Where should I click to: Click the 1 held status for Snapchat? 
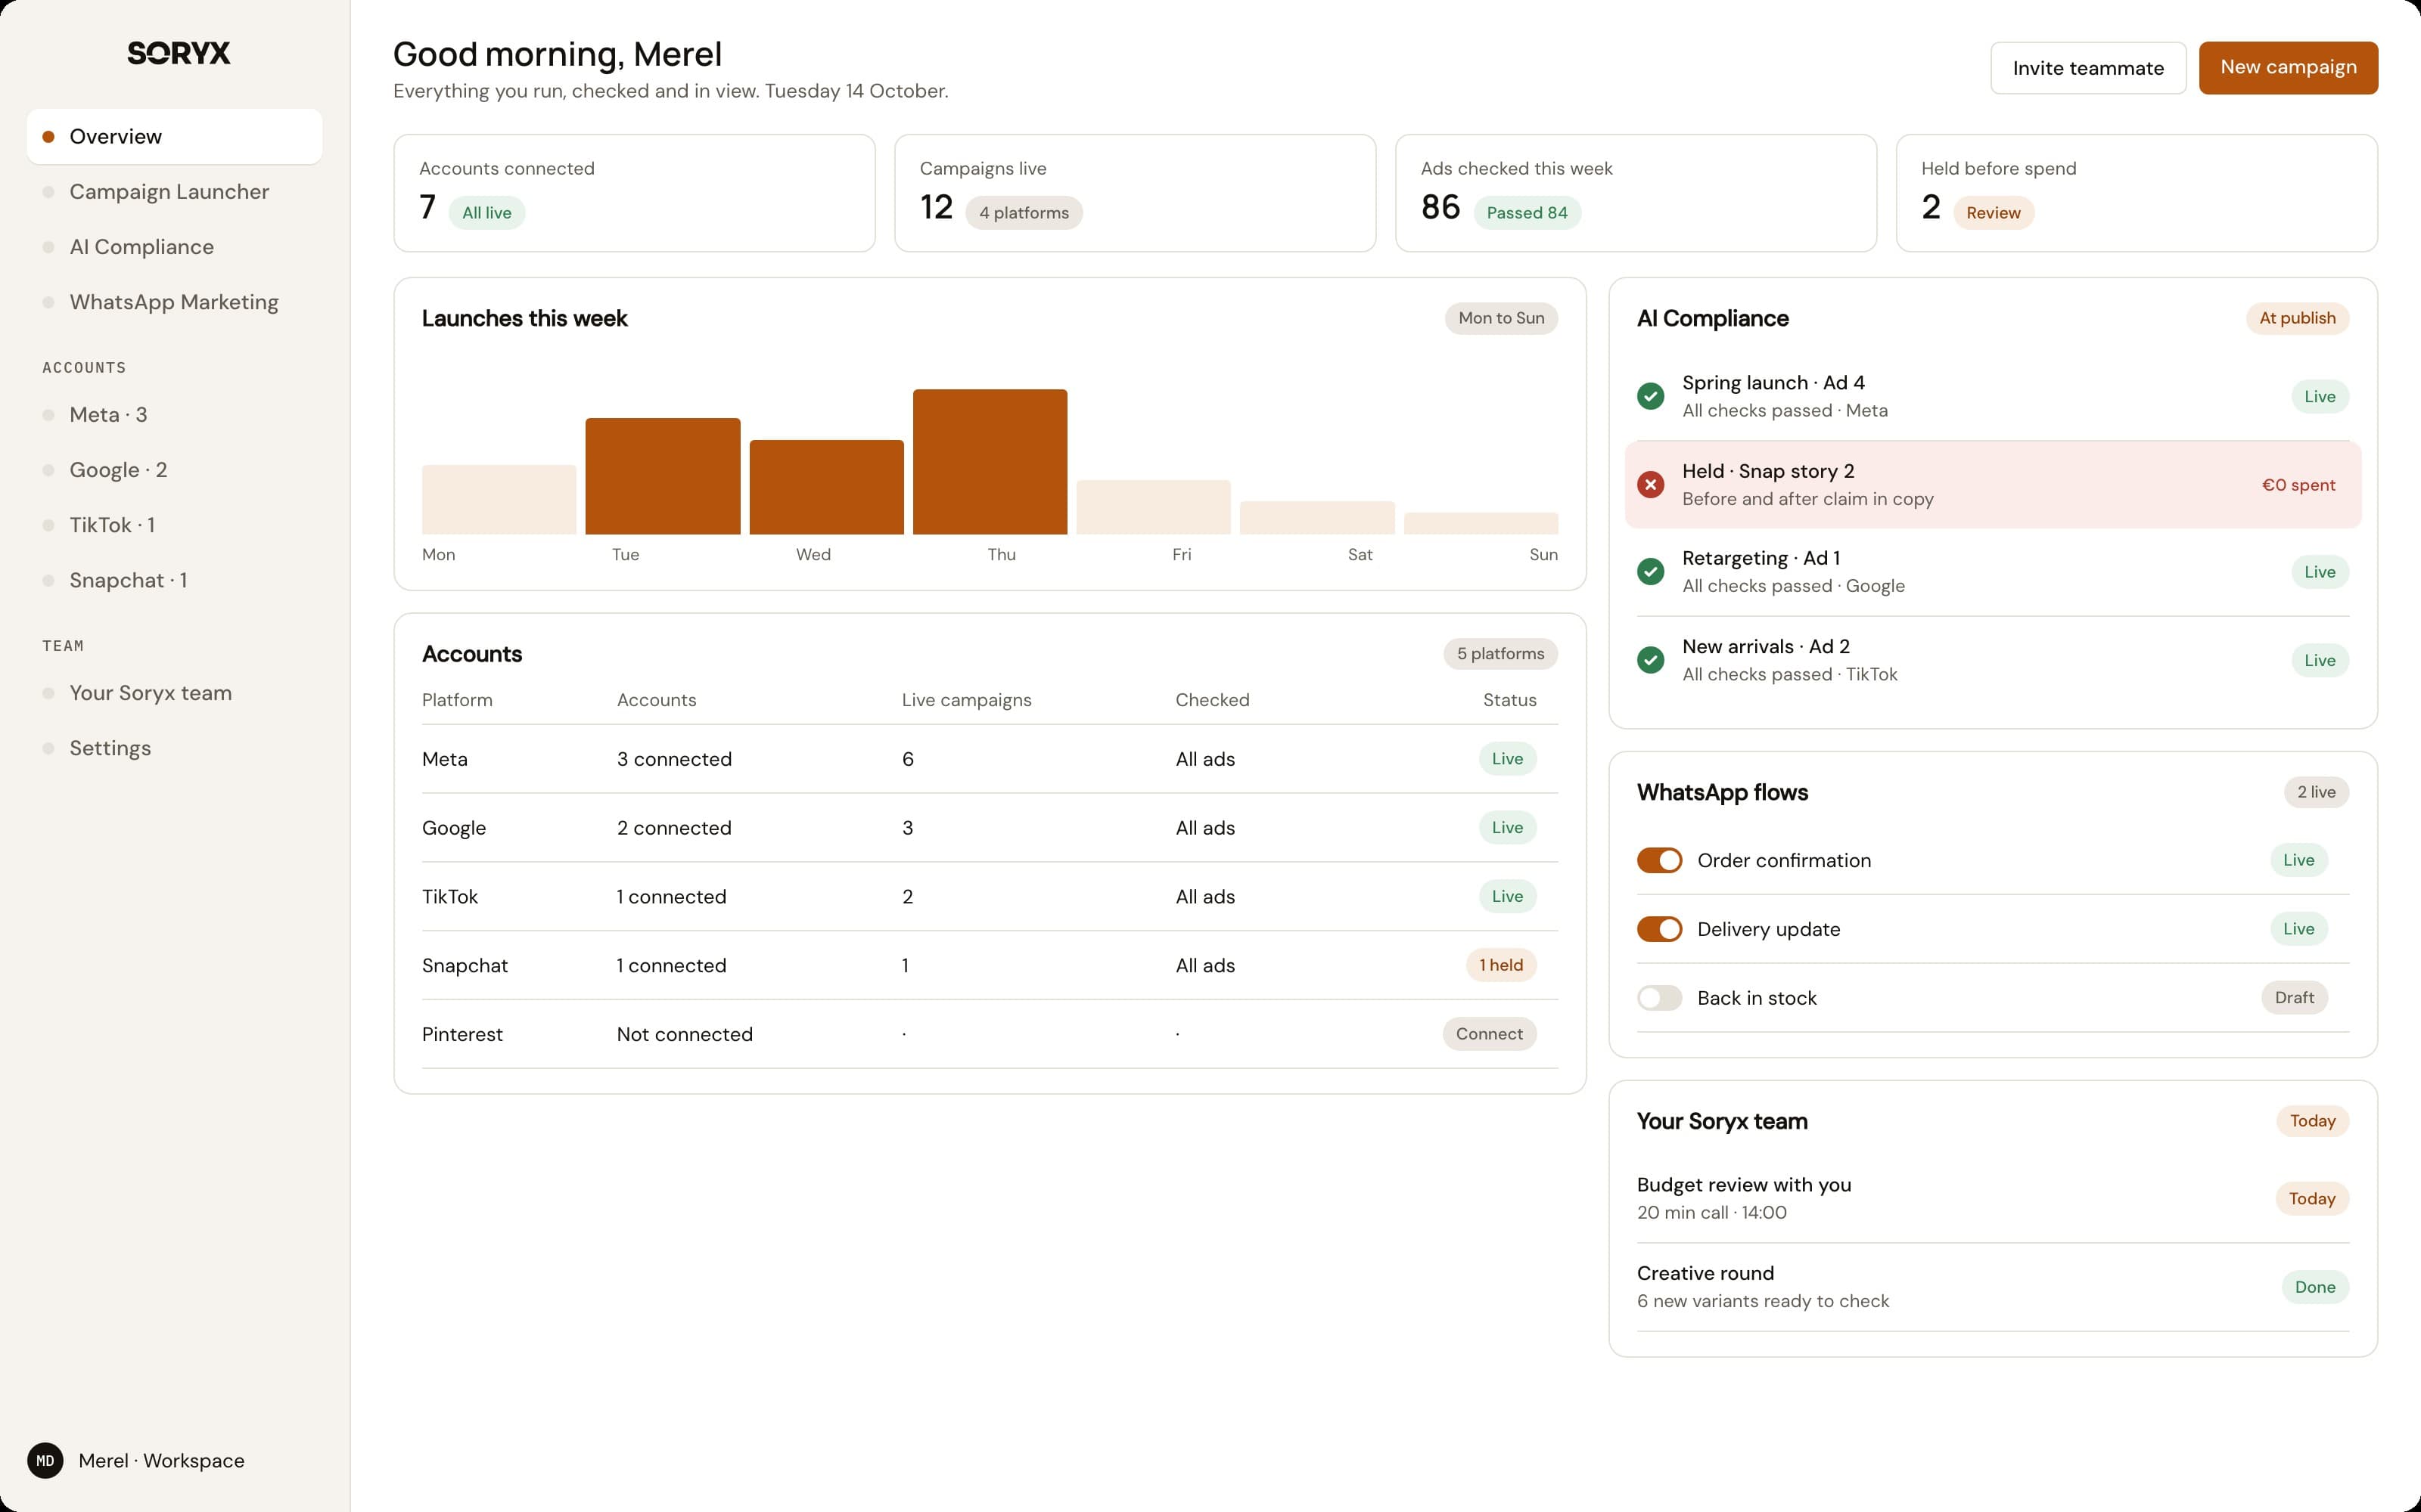click(1500, 965)
